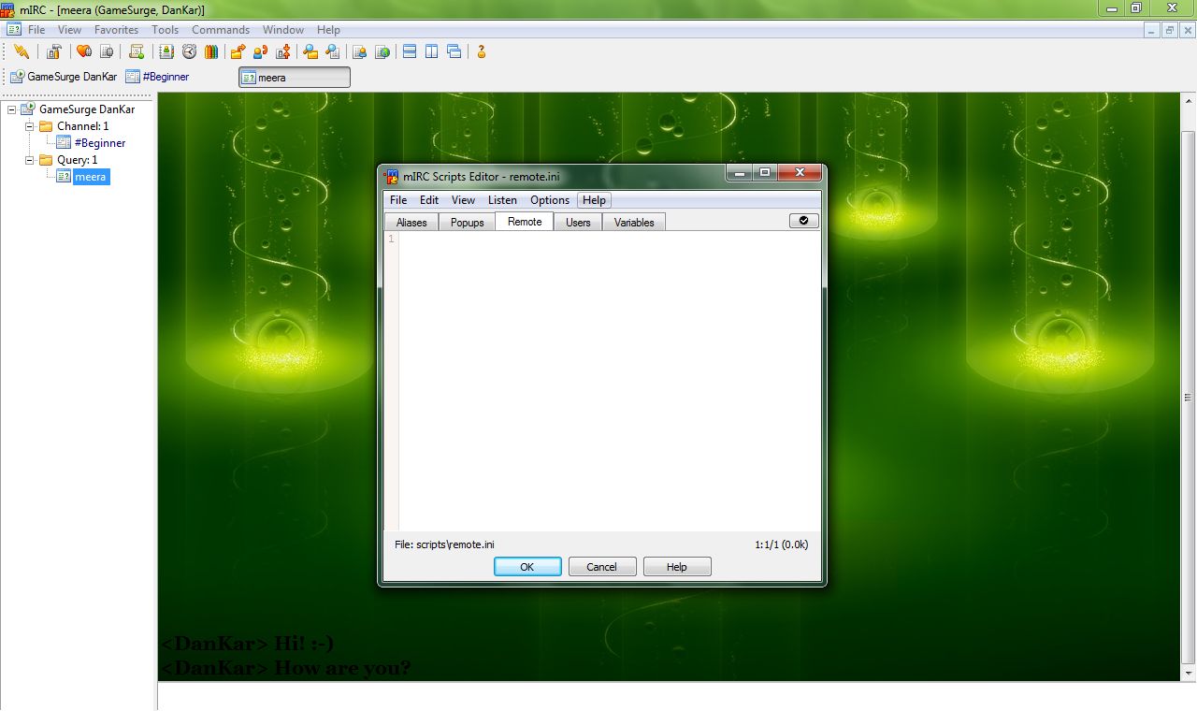Open Help menu in Scripts Editor
Image resolution: width=1197 pixels, height=711 pixels.
594,200
